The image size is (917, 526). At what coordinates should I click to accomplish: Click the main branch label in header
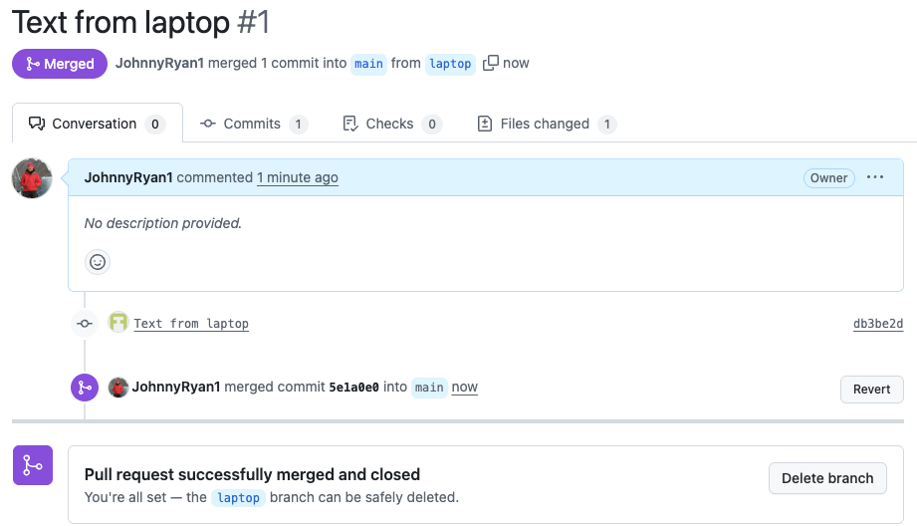[x=368, y=64]
